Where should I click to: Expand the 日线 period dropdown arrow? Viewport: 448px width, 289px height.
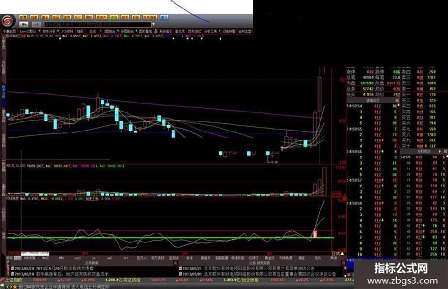[x=101, y=31]
